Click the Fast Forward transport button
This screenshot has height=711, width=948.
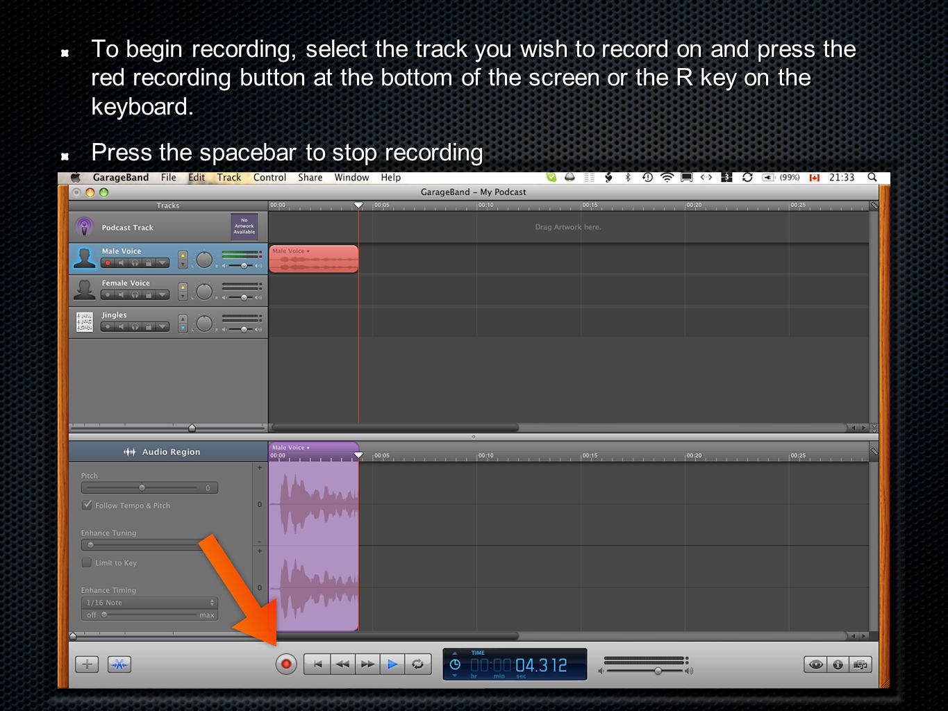367,664
